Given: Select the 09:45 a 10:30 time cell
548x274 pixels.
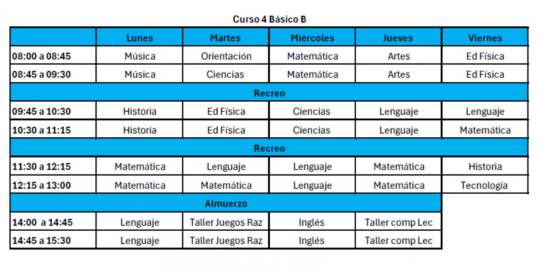Looking at the screenshot, I should [53, 111].
